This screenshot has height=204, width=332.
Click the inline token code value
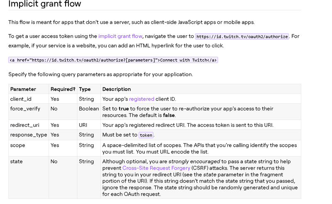(x=146, y=135)
